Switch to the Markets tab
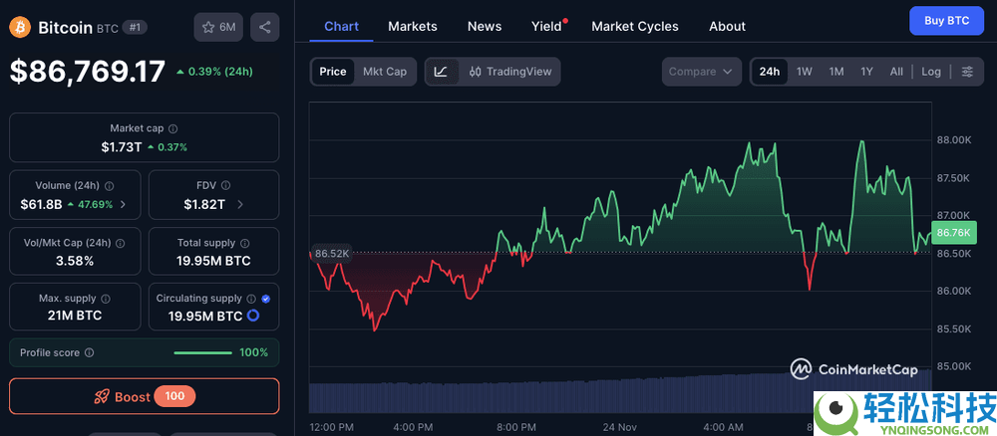Screen dimensions: 997x436 coord(413,26)
